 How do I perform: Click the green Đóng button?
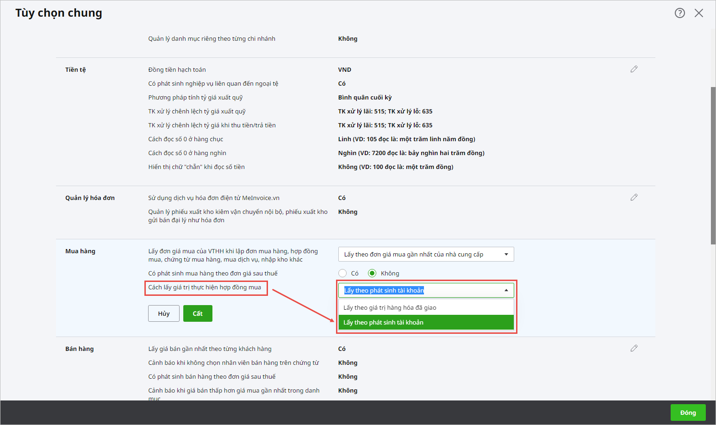coord(688,412)
